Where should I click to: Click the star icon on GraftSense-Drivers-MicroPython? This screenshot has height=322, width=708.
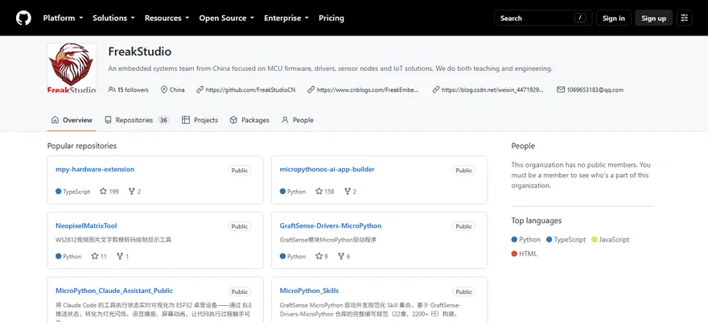point(319,256)
